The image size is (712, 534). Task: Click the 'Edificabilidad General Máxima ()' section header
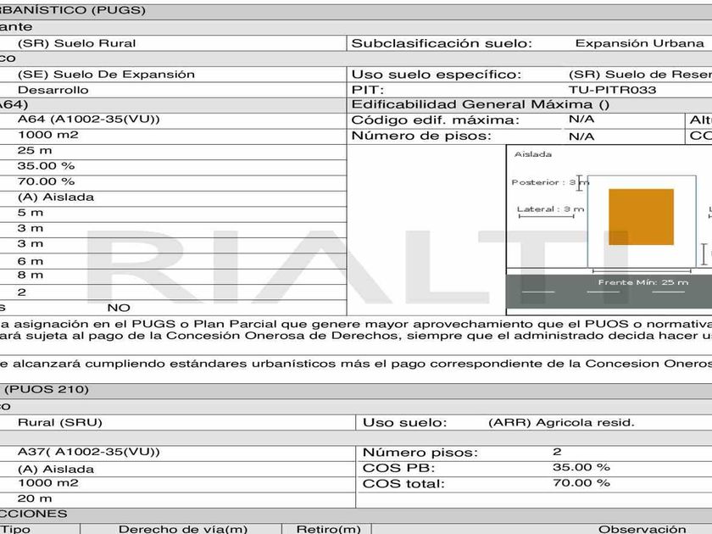click(480, 105)
